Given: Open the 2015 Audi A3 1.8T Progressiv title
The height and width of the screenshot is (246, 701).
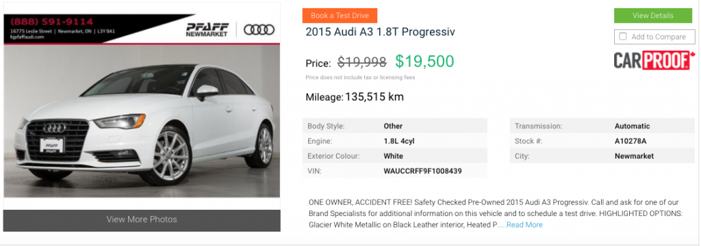Looking at the screenshot, I should tap(380, 32).
